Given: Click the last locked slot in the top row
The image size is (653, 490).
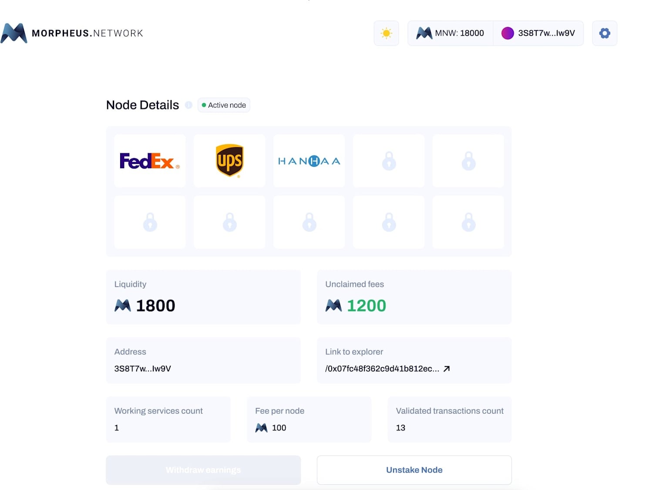Looking at the screenshot, I should 468,161.
